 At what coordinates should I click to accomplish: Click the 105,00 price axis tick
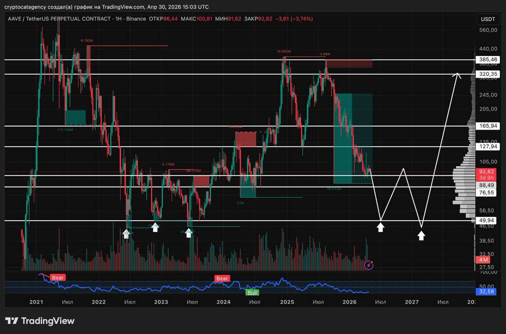click(488, 162)
